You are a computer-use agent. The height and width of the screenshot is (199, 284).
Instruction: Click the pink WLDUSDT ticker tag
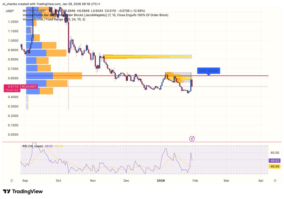29,86
